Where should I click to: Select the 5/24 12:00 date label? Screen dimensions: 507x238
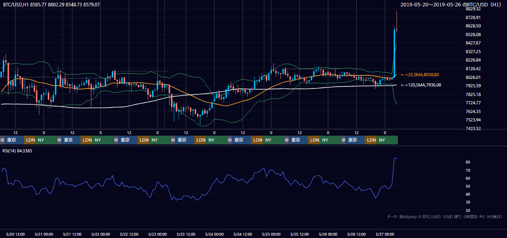pyautogui.click(x=243, y=234)
